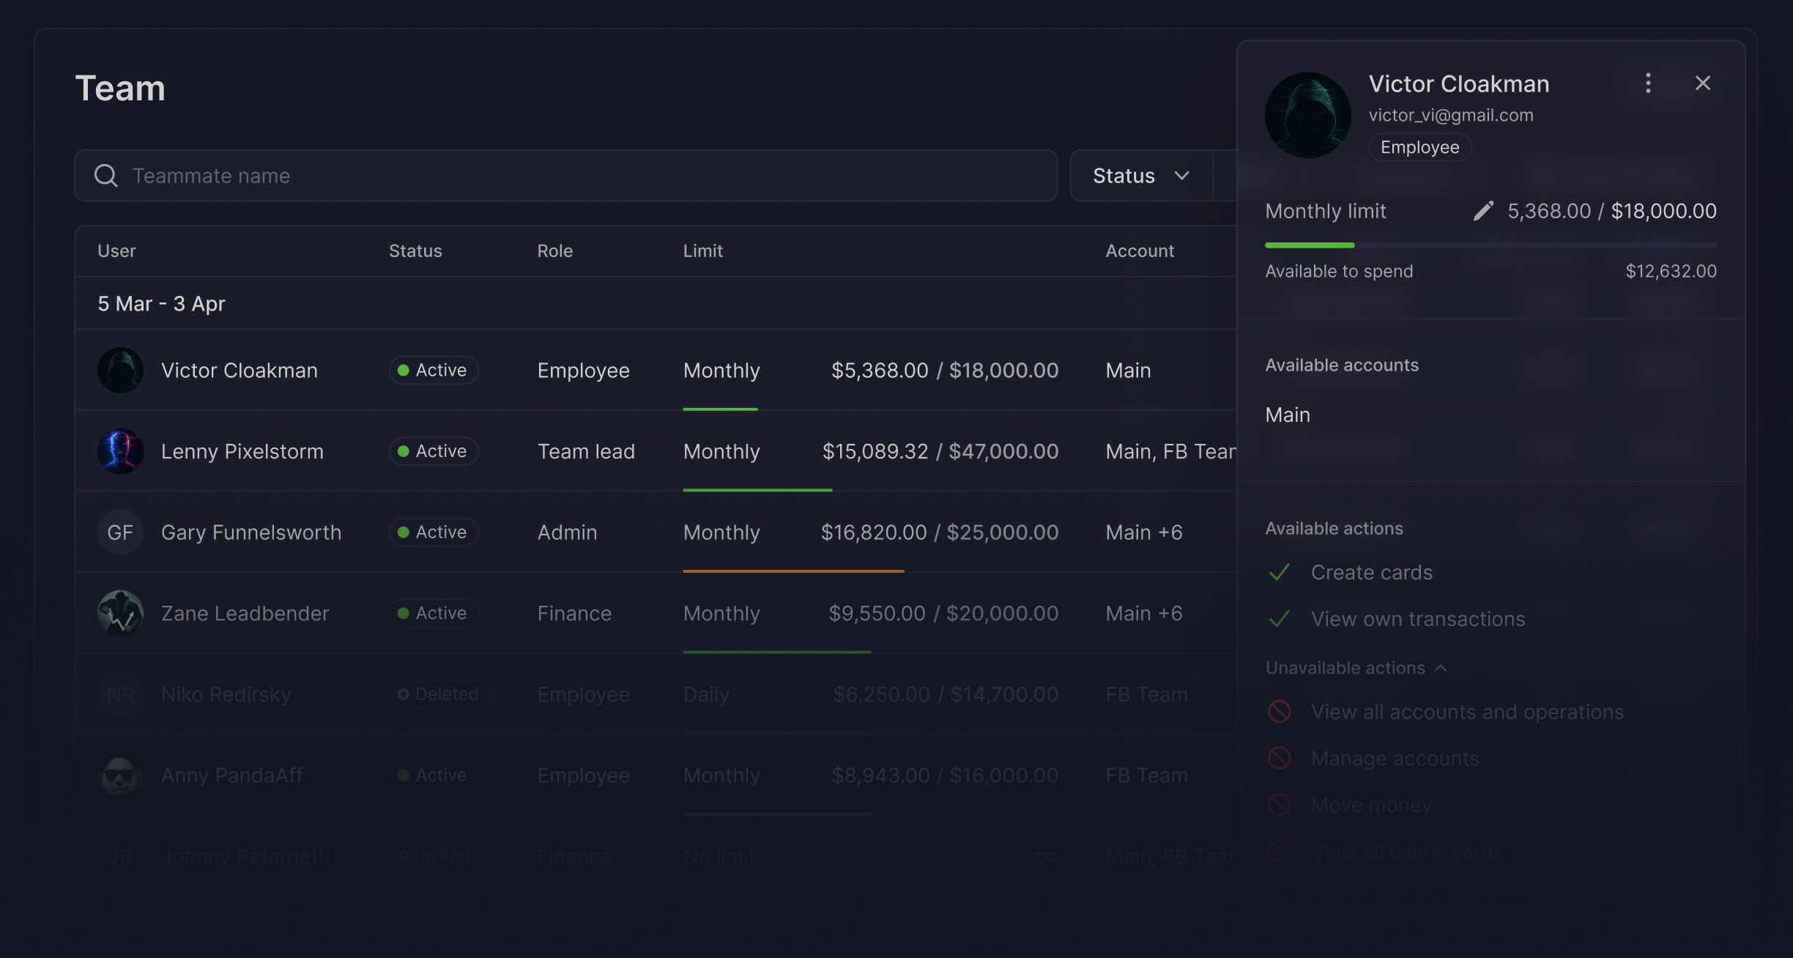
Task: Sort by the Limit column header
Action: (702, 251)
